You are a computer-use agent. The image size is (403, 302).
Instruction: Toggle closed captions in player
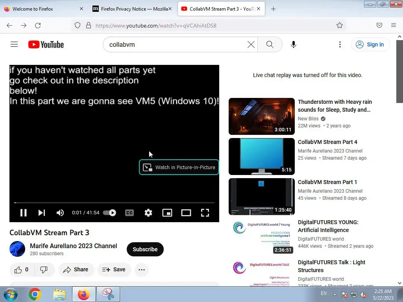click(129, 213)
